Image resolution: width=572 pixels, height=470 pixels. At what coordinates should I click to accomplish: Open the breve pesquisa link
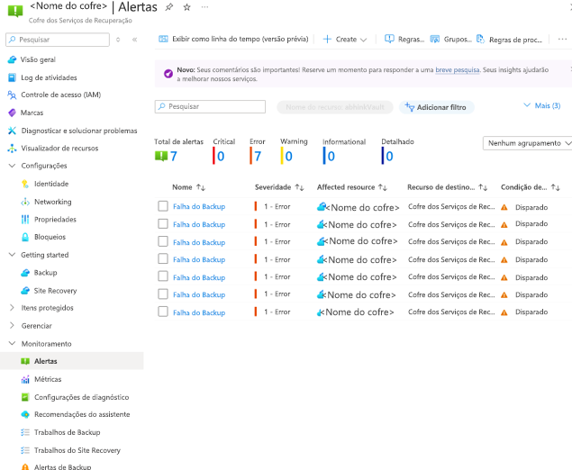tap(457, 69)
